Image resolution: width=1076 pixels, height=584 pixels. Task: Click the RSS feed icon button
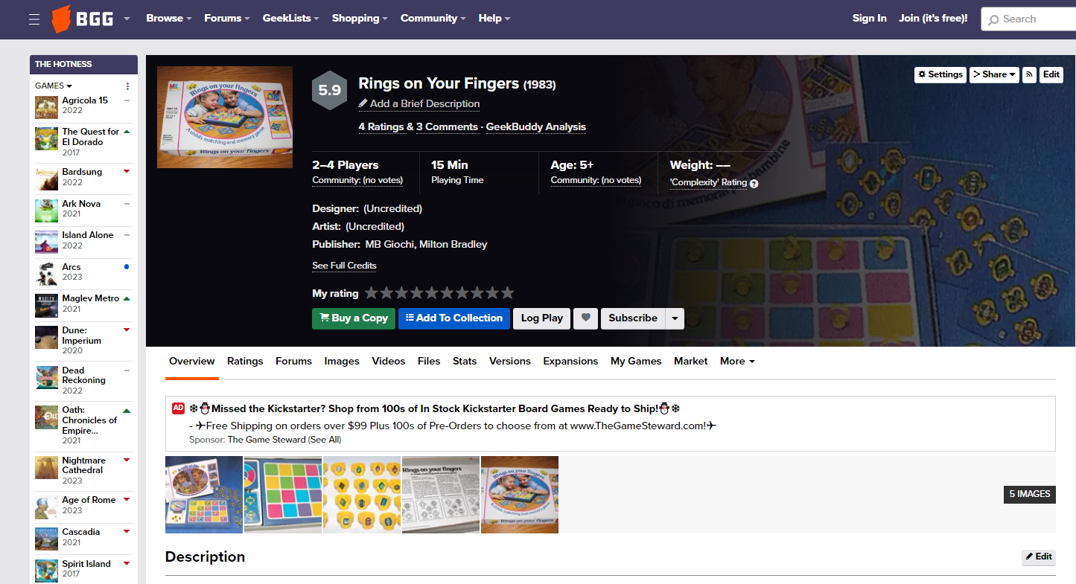click(x=1029, y=74)
